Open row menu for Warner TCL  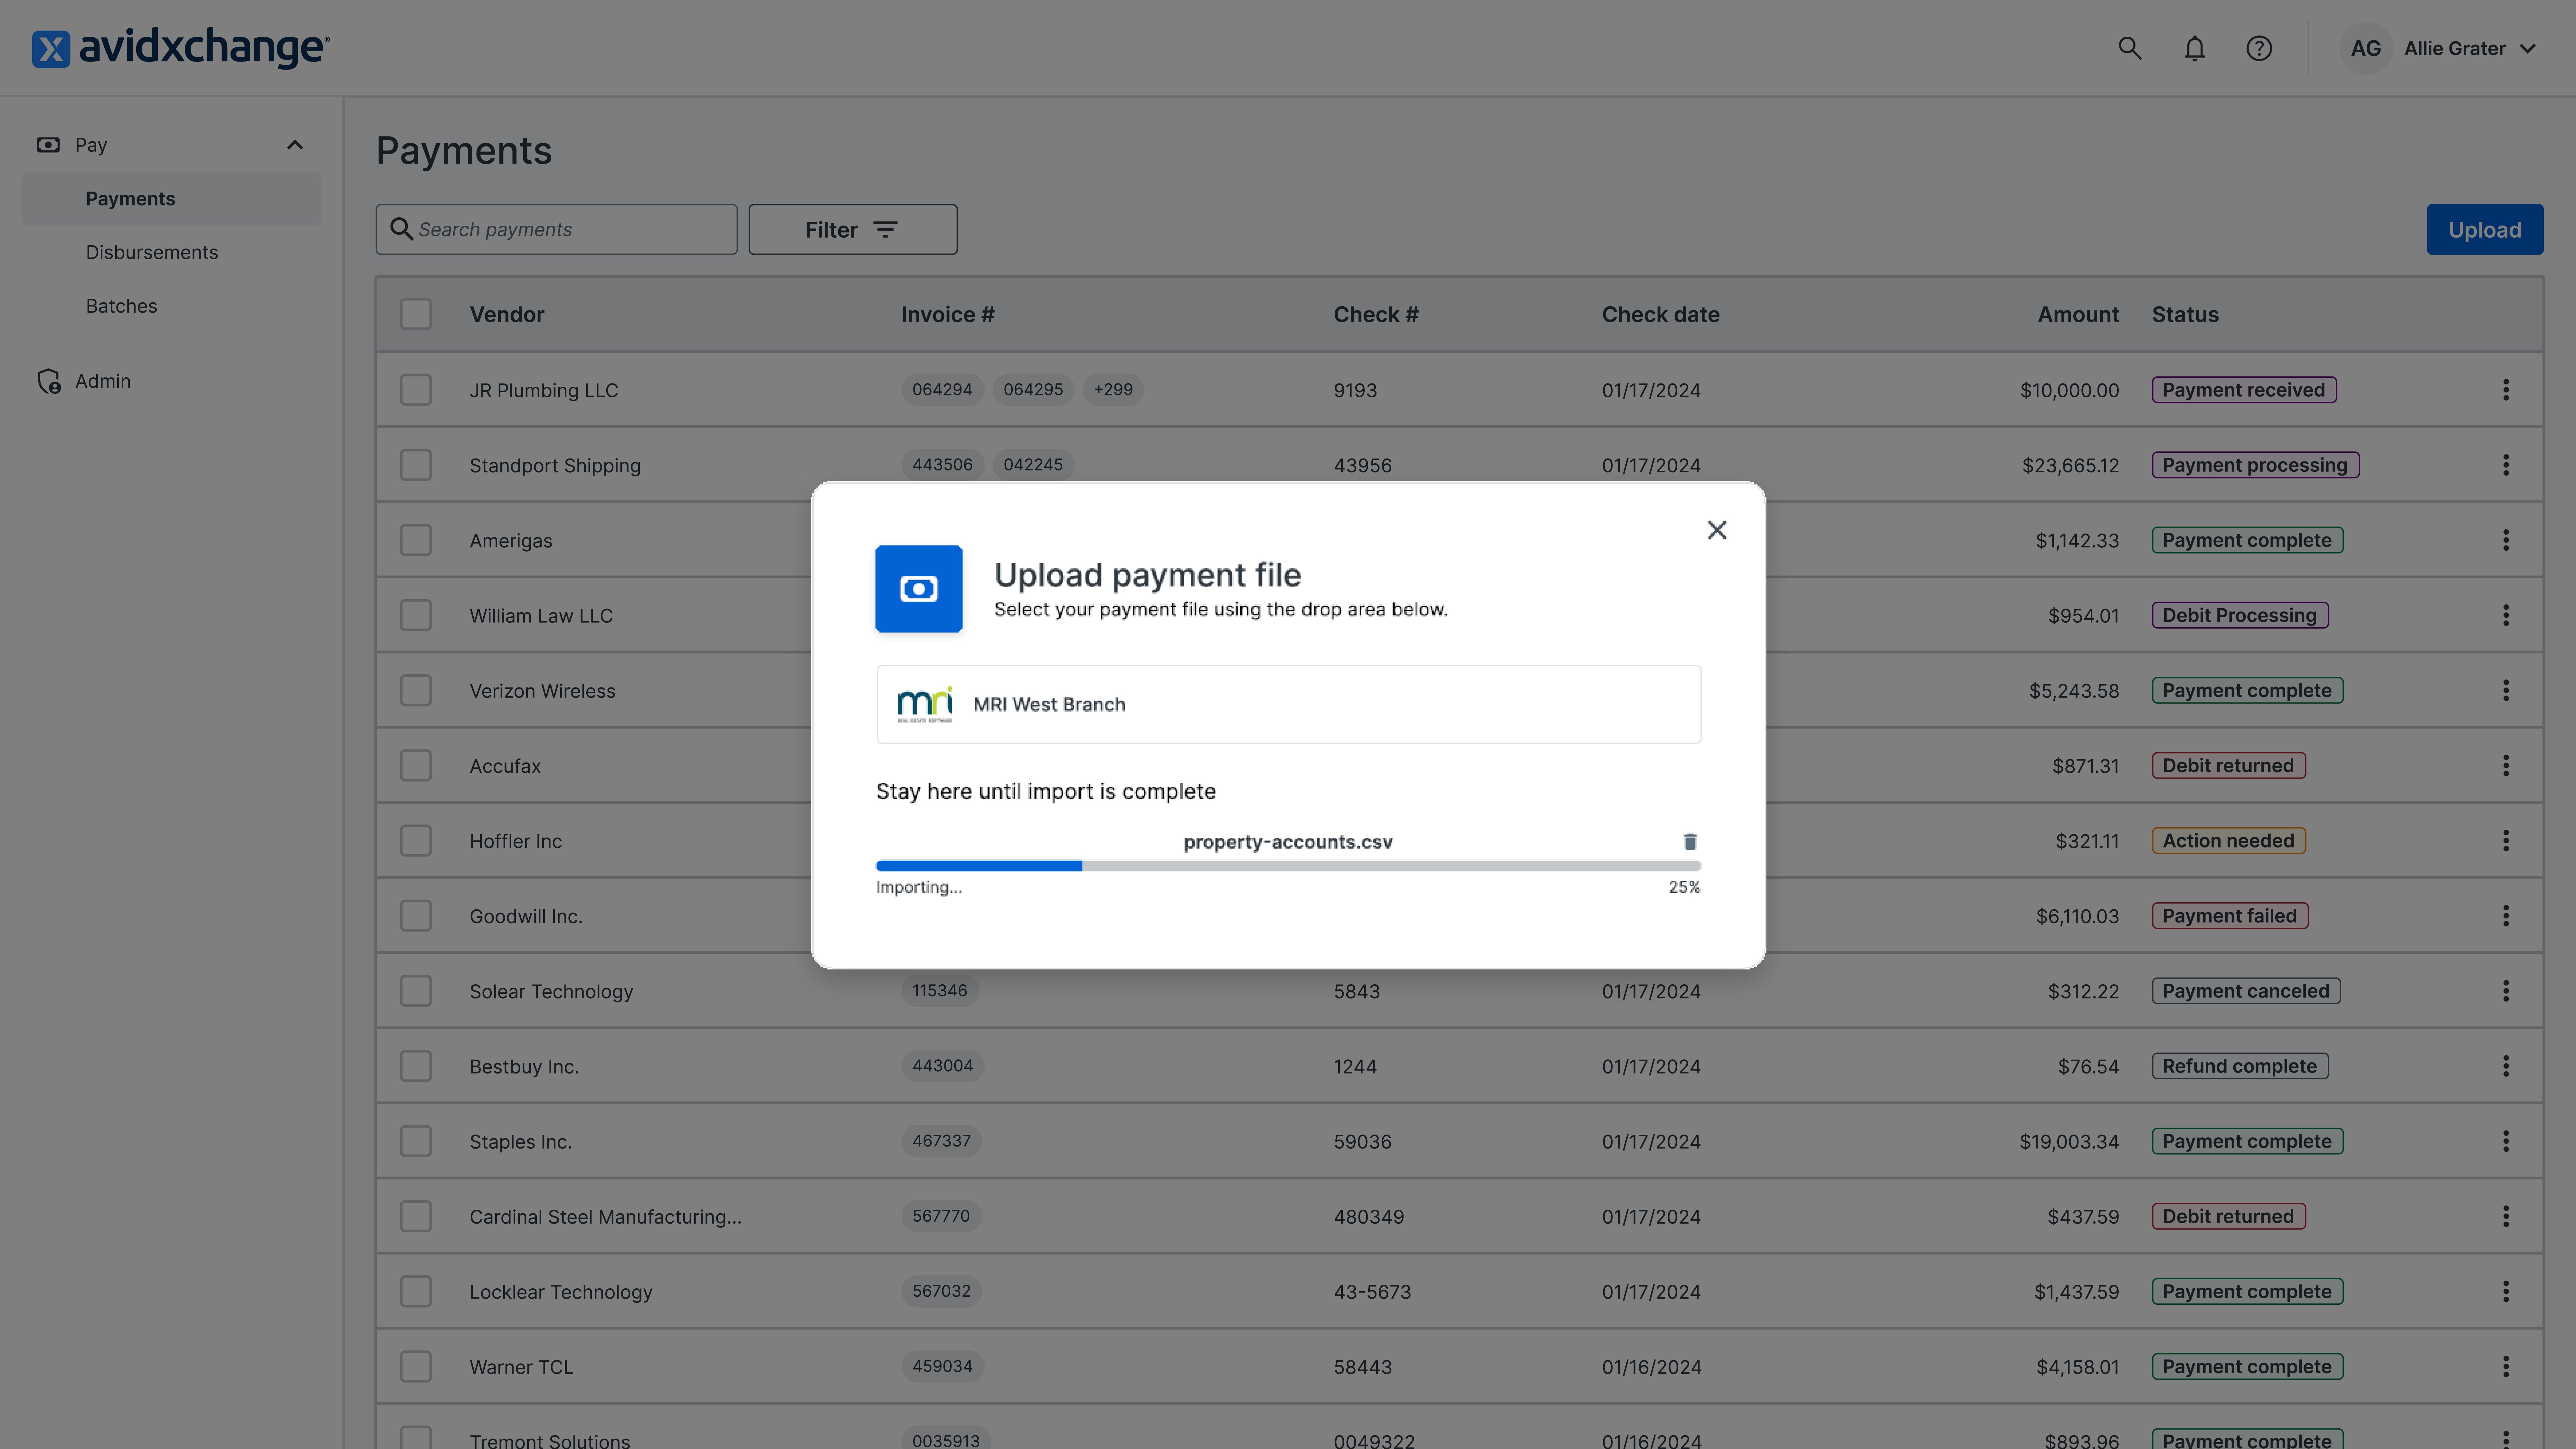(x=2506, y=1367)
